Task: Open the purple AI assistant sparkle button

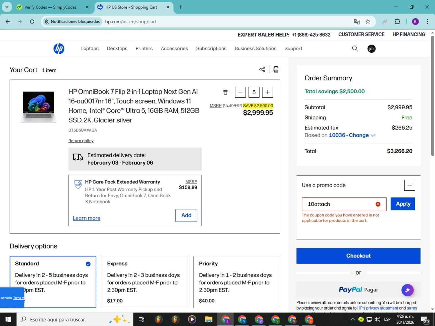Action: coord(407,290)
